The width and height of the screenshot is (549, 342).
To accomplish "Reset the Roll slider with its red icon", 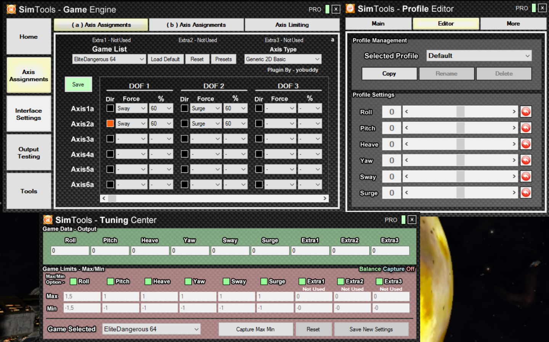I will coord(526,112).
